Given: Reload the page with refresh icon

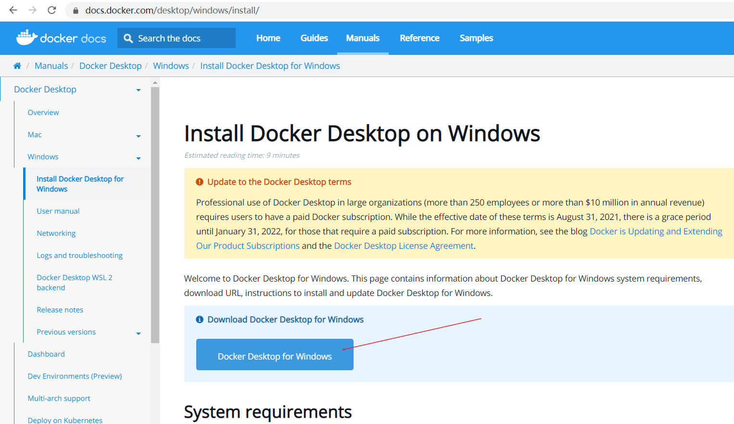Looking at the screenshot, I should coord(52,10).
